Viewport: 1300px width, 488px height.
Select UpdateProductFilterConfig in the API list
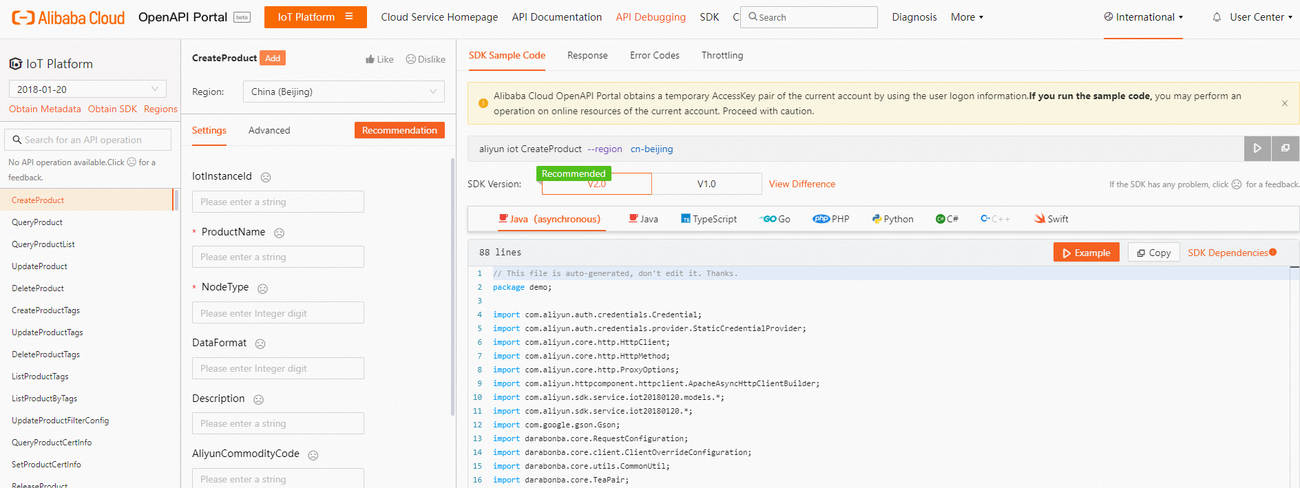point(60,421)
